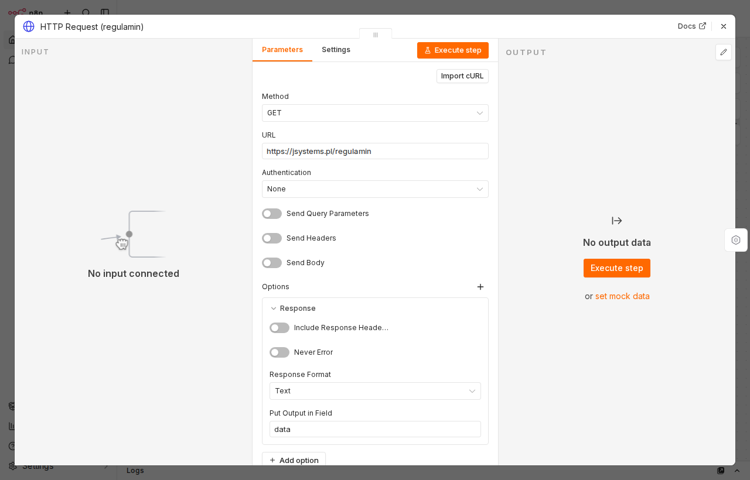This screenshot has width=750, height=480.
Task: Click the drag handle above the parameters panel
Action: click(x=376, y=35)
